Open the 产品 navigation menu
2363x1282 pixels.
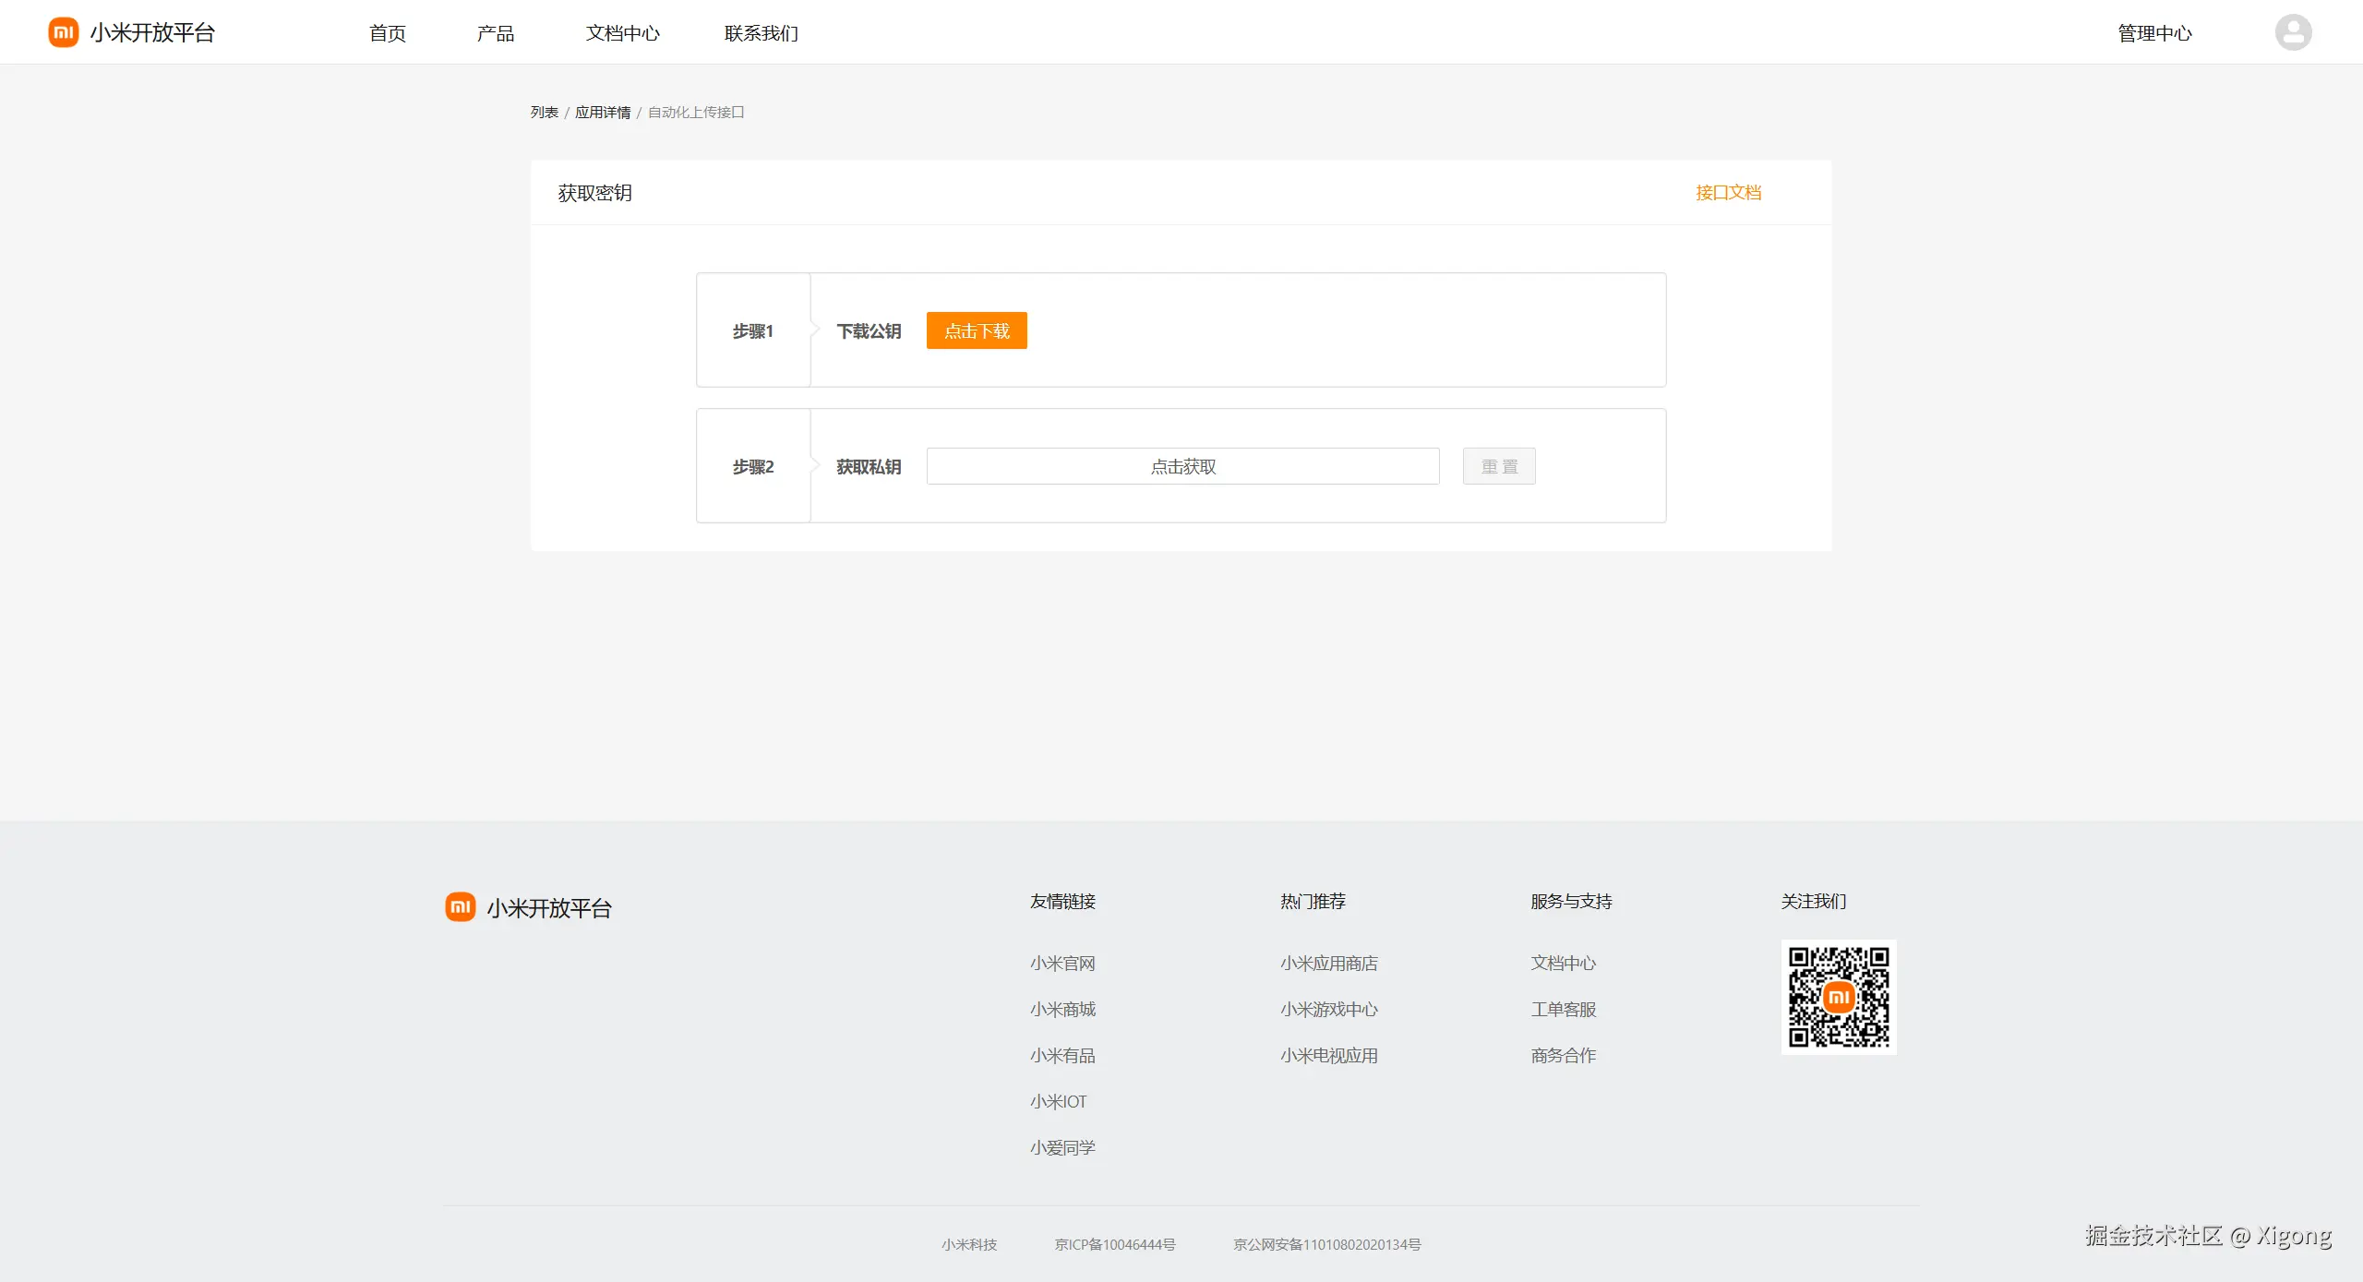496,33
